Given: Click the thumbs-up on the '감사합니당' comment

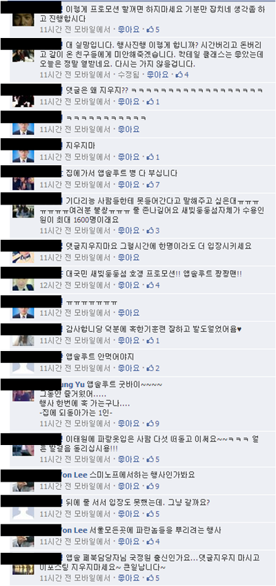Looking at the screenshot, I should [x=153, y=341].
